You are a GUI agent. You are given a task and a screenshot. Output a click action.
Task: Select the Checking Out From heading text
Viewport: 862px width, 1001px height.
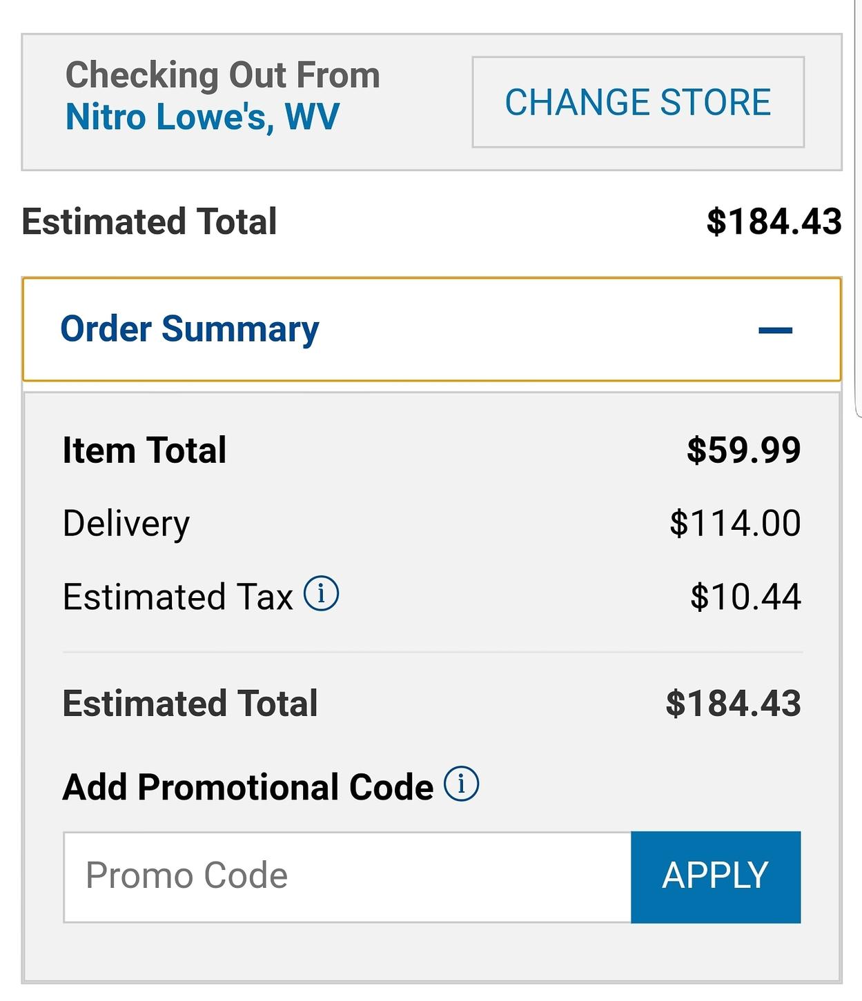click(222, 75)
